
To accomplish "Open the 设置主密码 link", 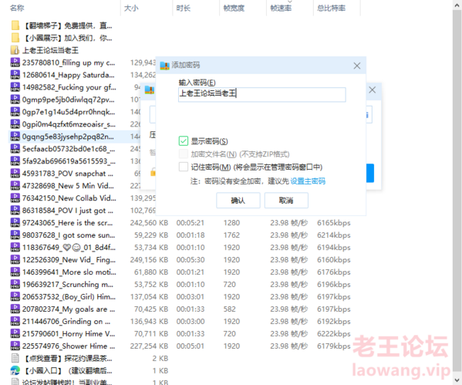I will tap(308, 181).
